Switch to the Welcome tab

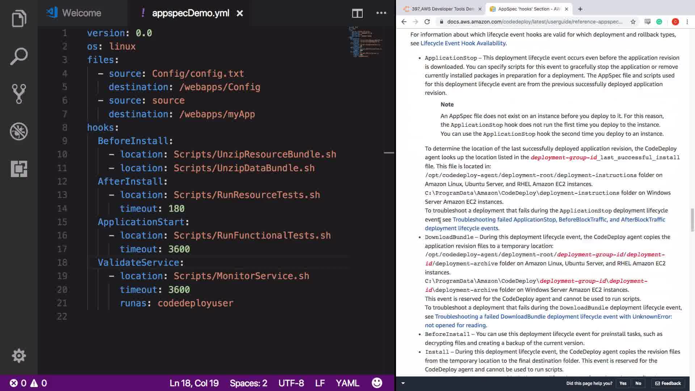click(81, 13)
